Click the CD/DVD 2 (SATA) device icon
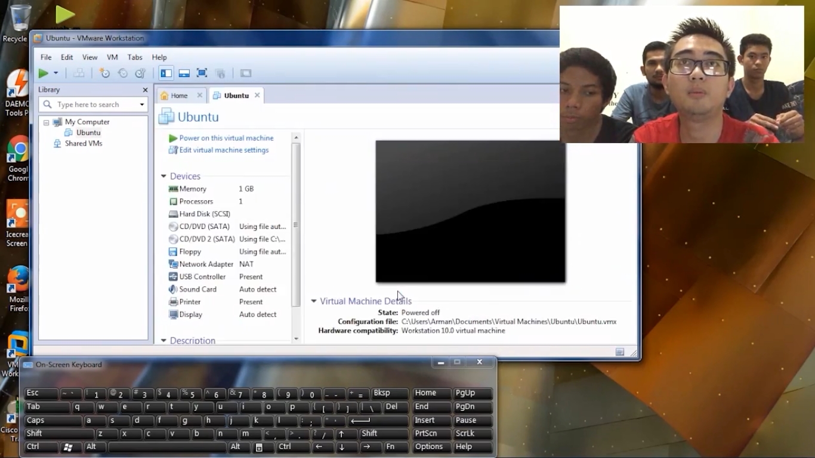 pos(173,239)
